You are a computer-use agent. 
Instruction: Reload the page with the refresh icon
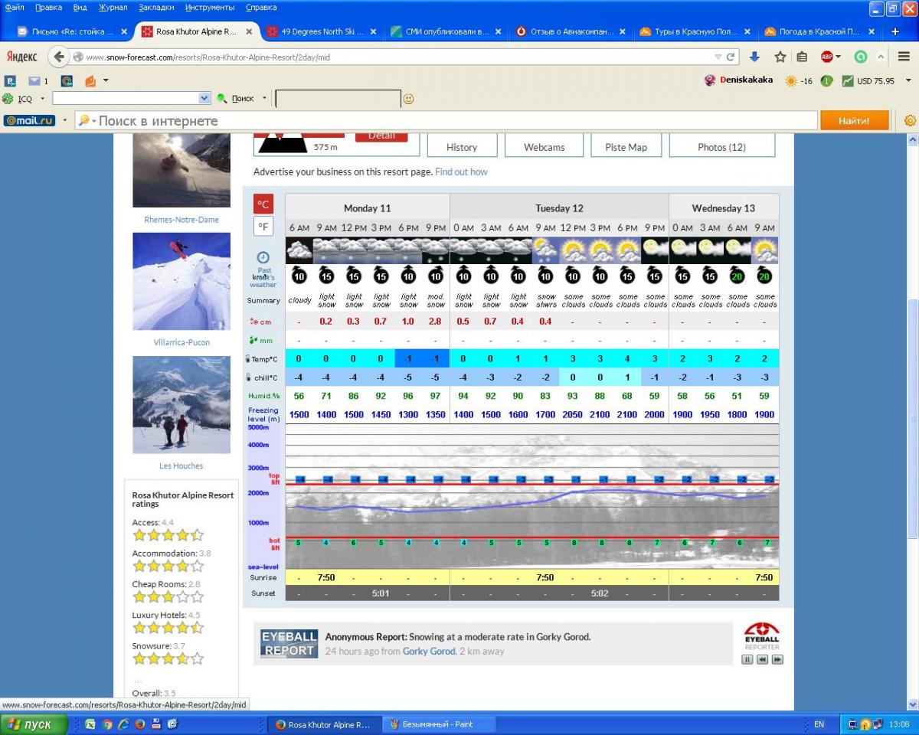click(731, 57)
